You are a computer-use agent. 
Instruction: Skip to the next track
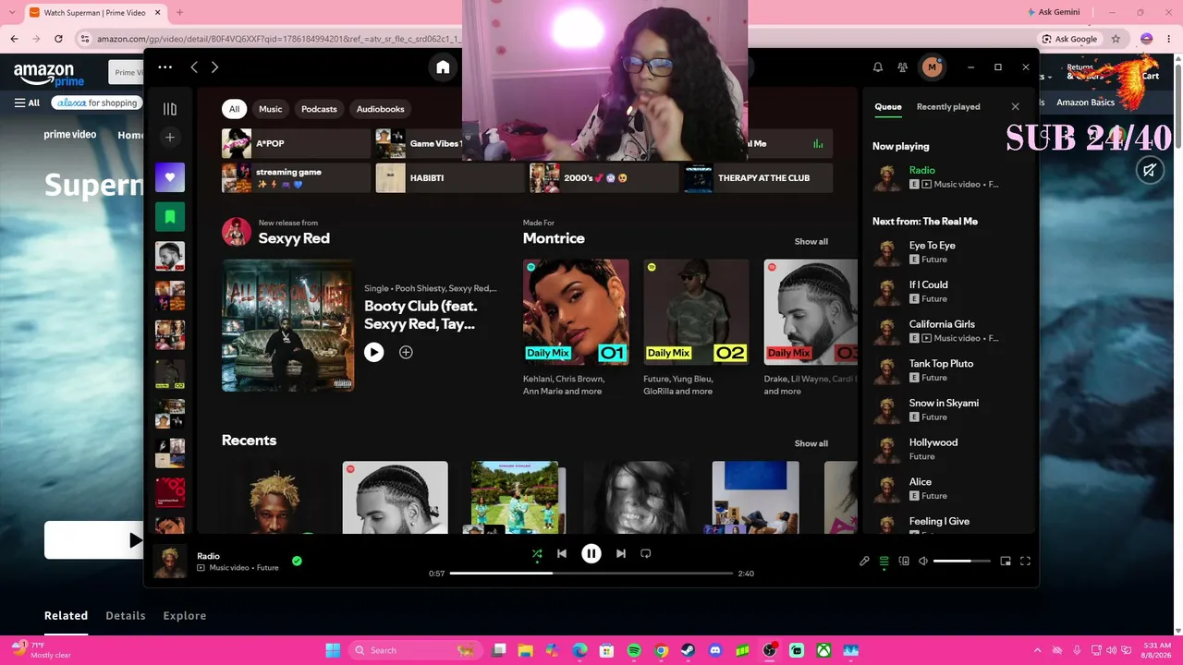tap(621, 553)
